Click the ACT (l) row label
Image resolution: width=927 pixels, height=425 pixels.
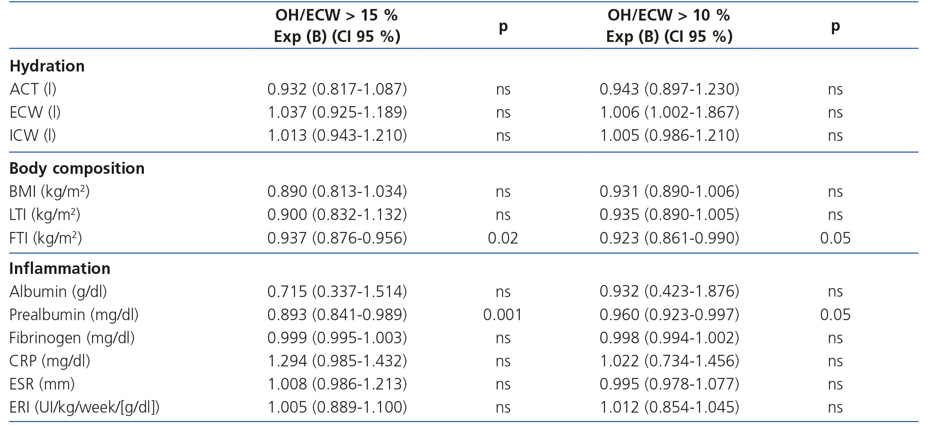[x=33, y=89]
